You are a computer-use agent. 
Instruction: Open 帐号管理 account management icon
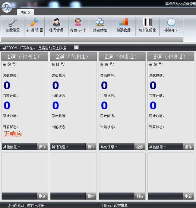(56, 23)
